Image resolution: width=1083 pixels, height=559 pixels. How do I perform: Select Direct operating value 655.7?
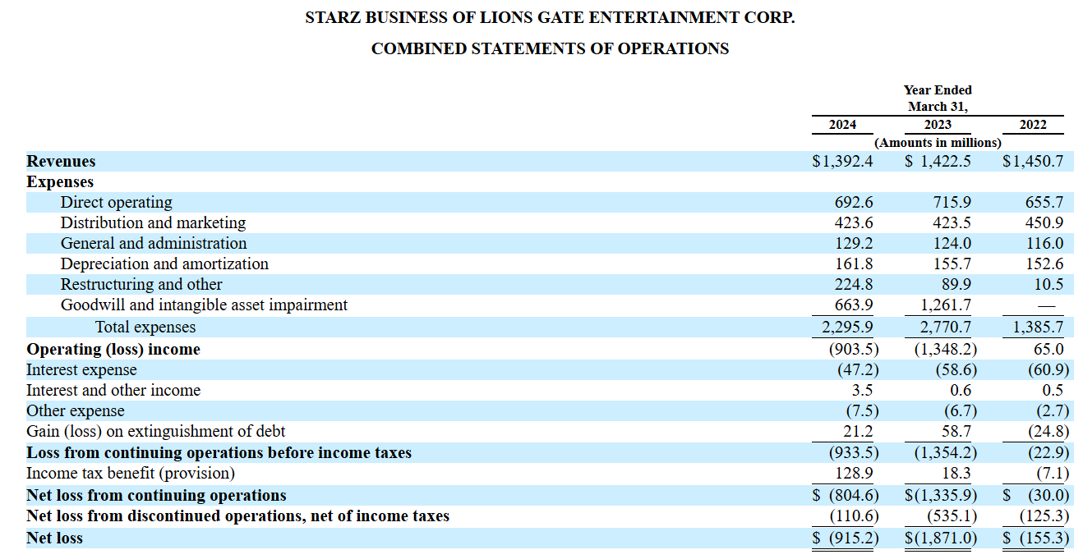(x=1044, y=203)
